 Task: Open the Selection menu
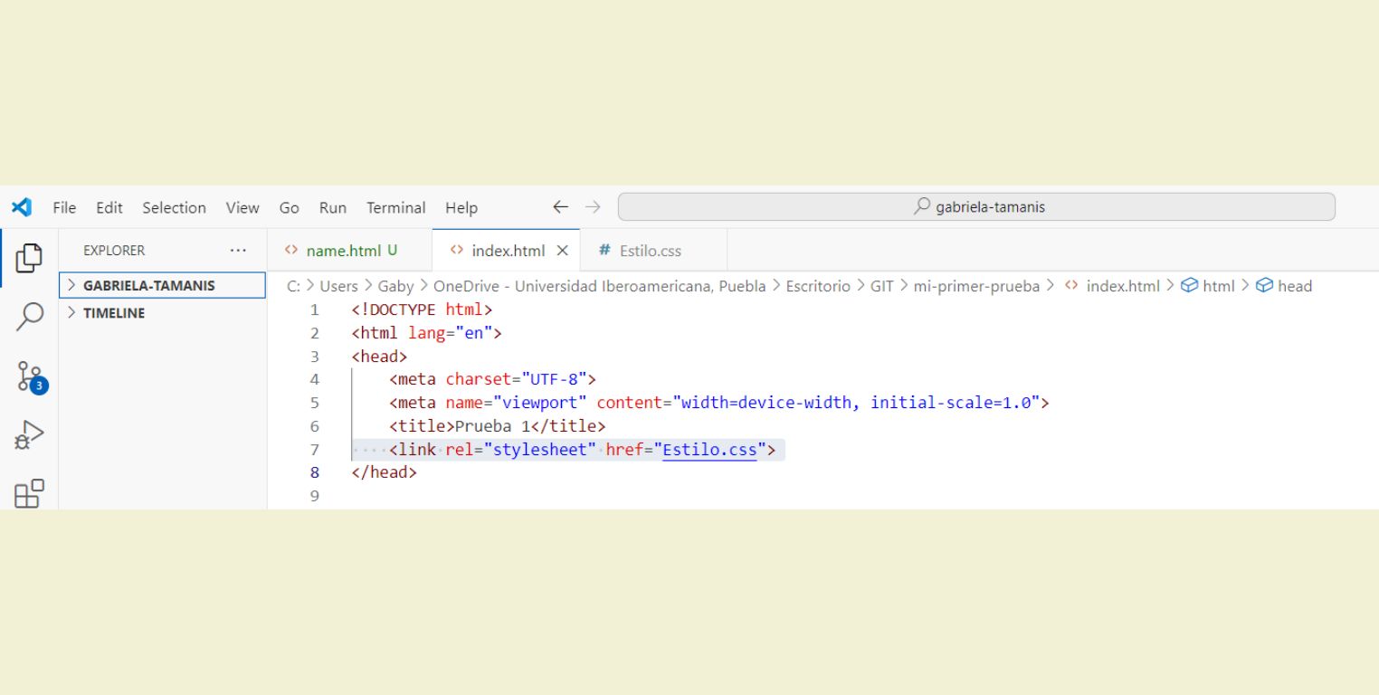(x=174, y=207)
